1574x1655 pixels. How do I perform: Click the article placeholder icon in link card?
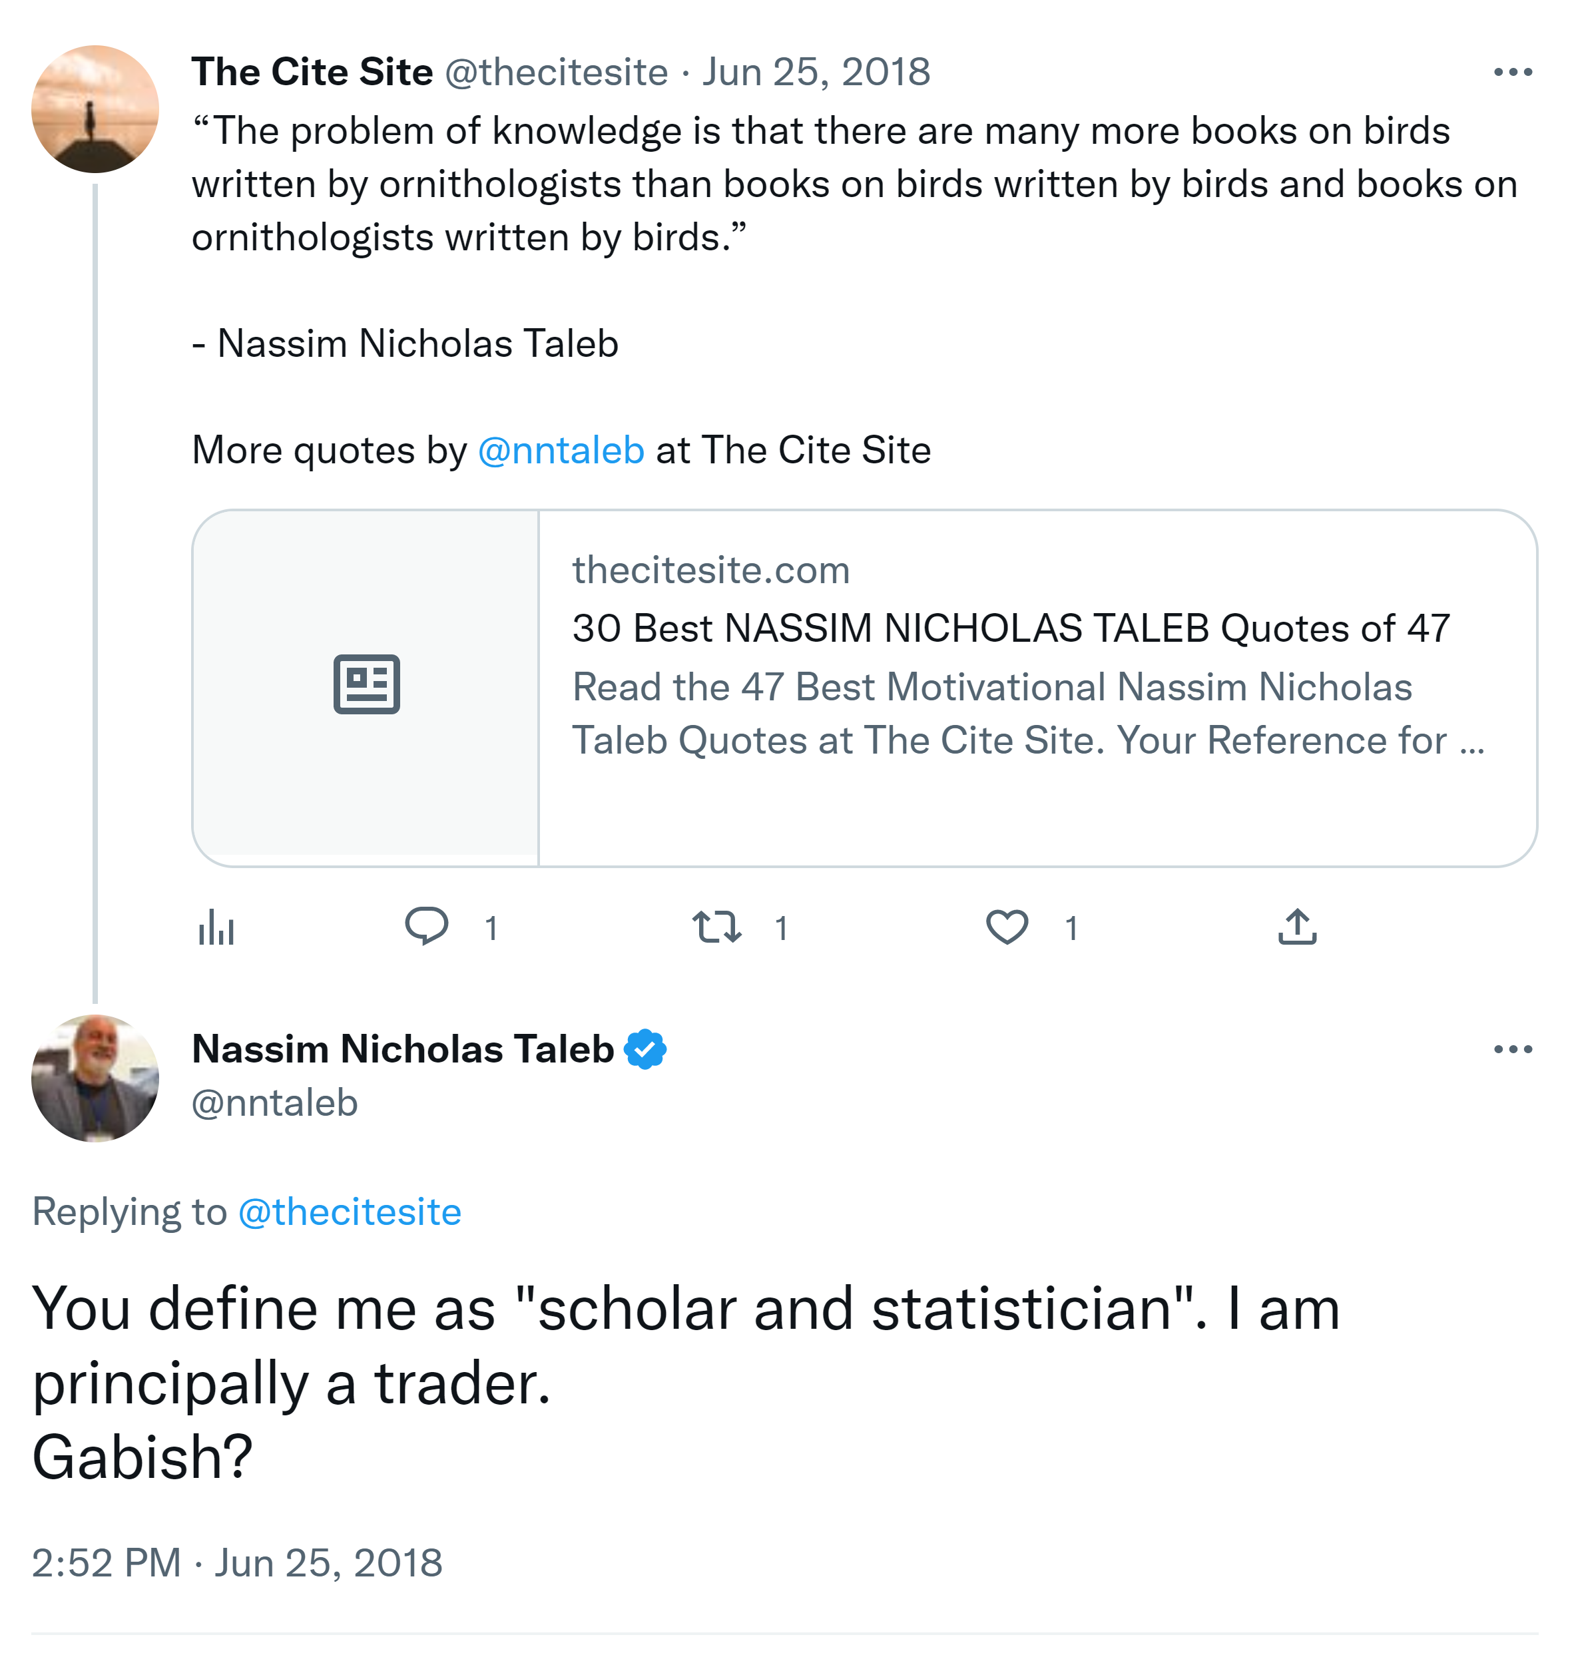coord(367,684)
